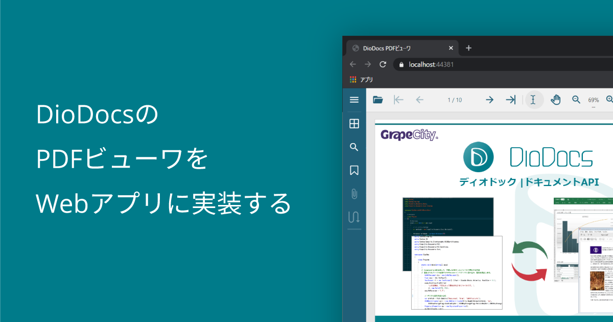Click the zoom out magnifier
The height and width of the screenshot is (322, 613).
coord(576,100)
